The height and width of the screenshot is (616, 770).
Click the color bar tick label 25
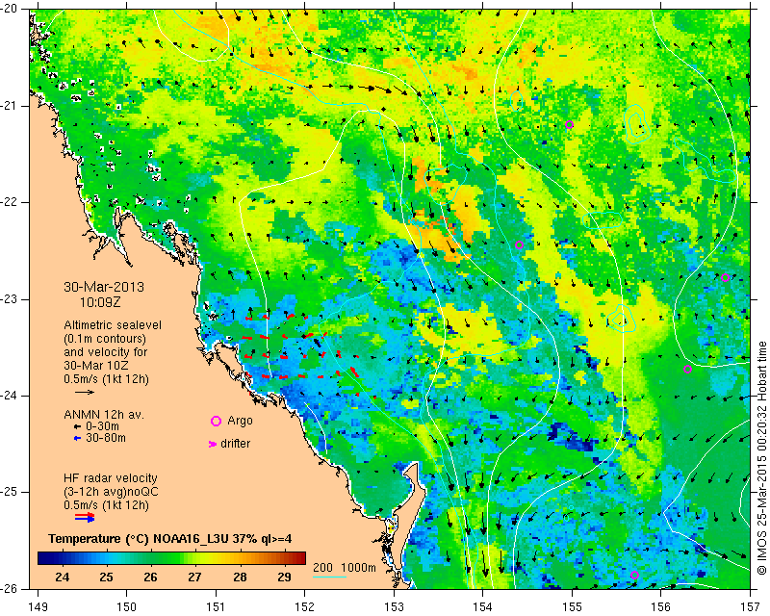tap(106, 577)
